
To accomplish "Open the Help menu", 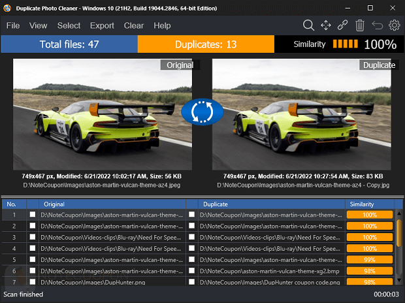I will (x=162, y=25).
